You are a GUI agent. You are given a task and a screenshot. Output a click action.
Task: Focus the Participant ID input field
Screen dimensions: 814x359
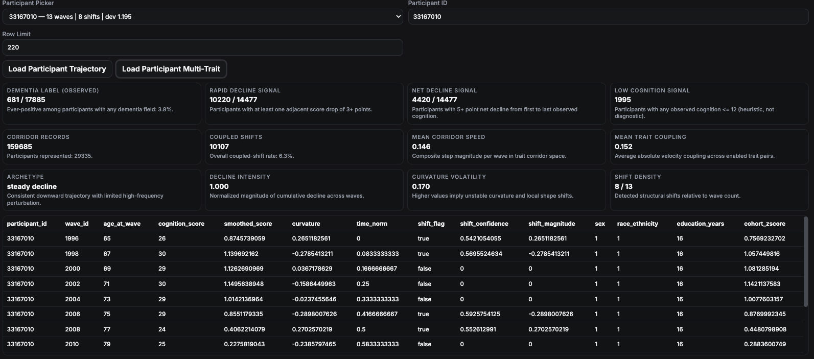tap(608, 17)
